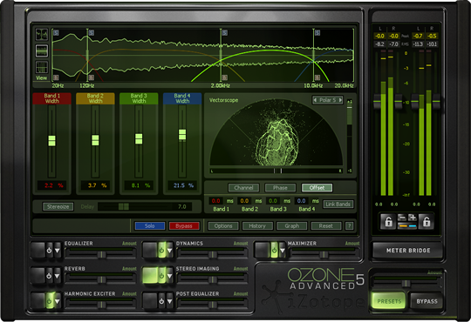Switch to Channel meter tab

point(243,188)
